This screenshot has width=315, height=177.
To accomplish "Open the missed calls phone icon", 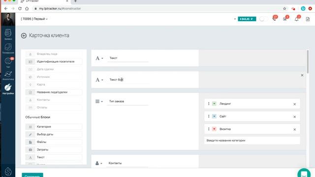I will click(275, 19).
